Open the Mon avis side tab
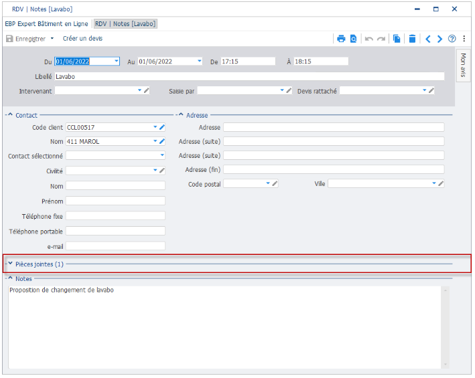Screen dimensions: 475x378 pyautogui.click(x=463, y=65)
